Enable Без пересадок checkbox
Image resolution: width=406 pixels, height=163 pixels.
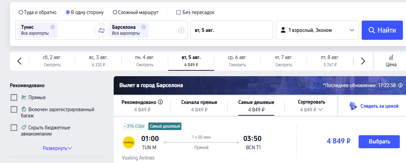pos(178,12)
